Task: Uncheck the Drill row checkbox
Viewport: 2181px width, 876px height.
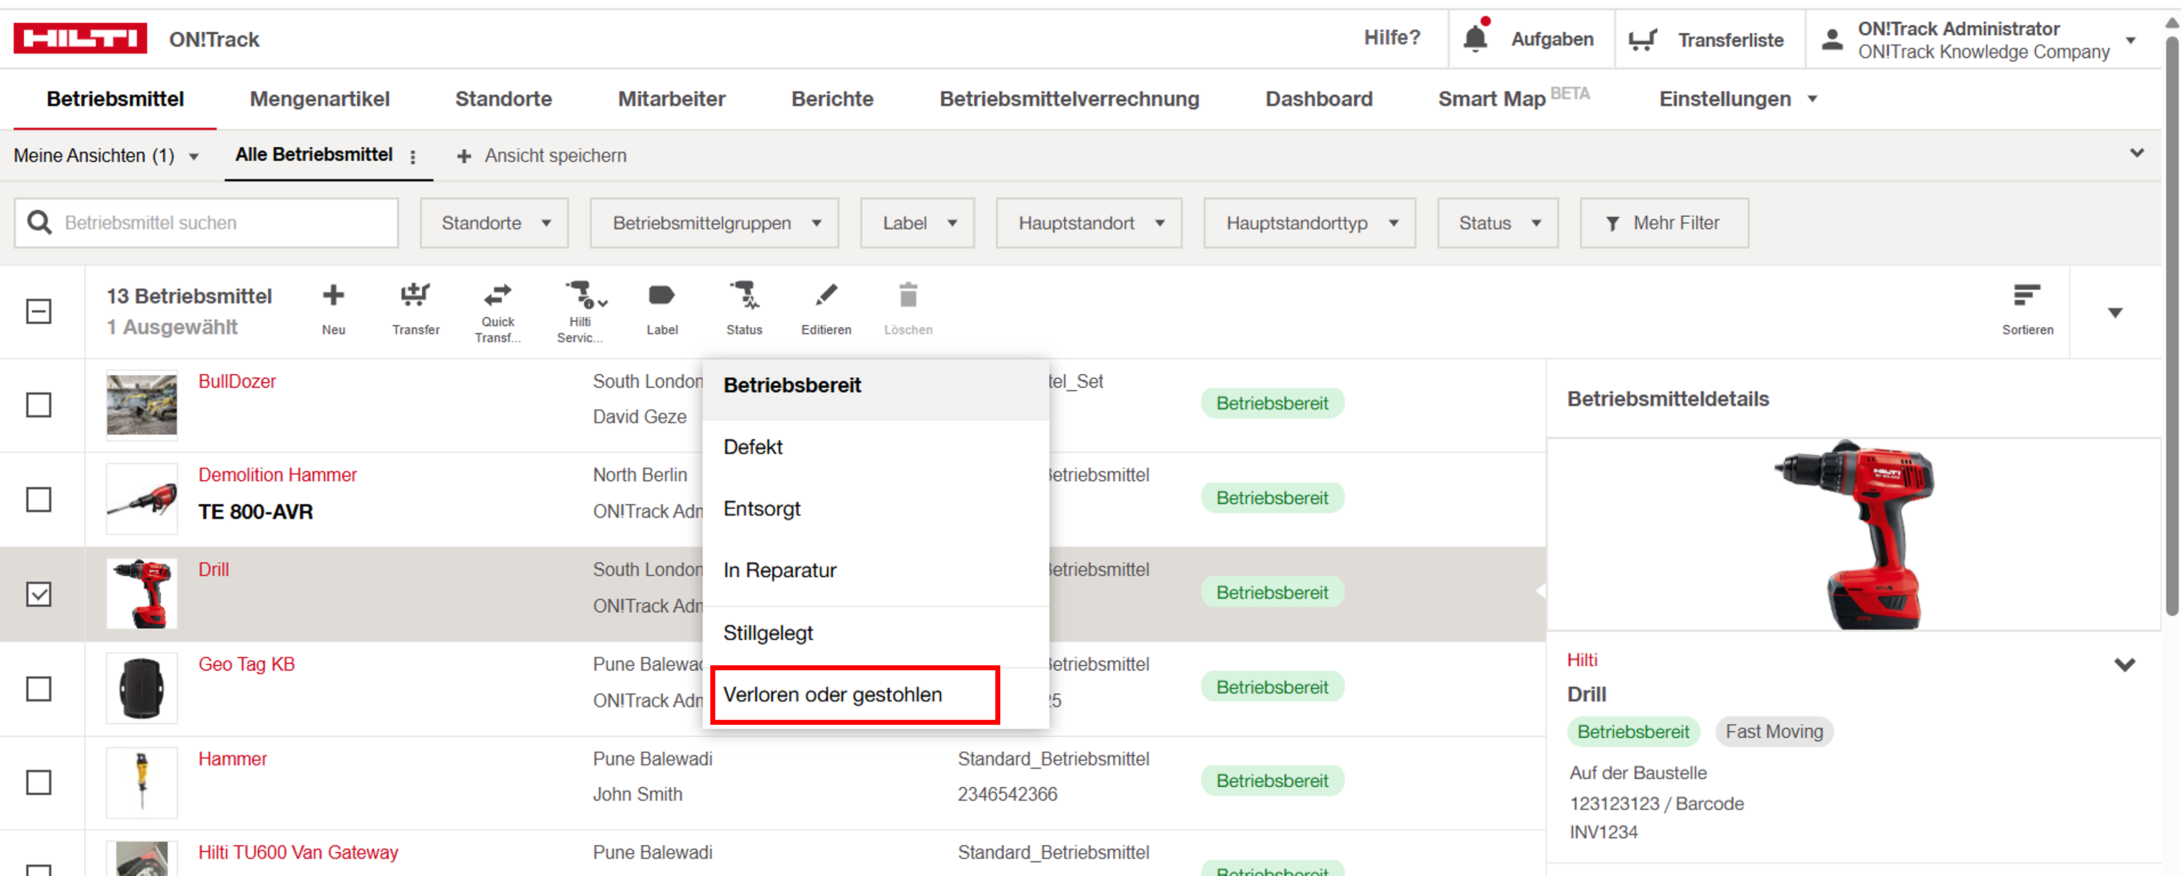Action: coord(39,594)
